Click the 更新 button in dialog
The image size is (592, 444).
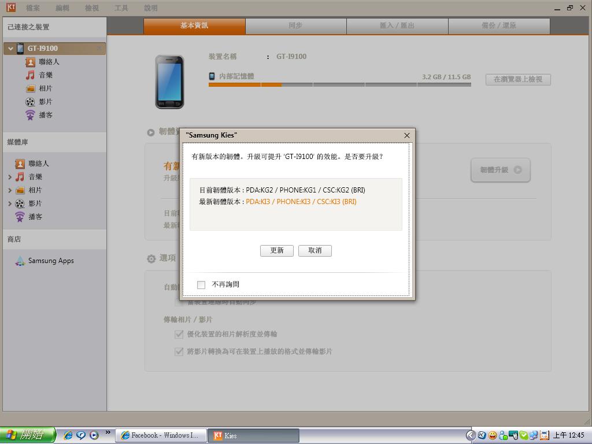(277, 251)
